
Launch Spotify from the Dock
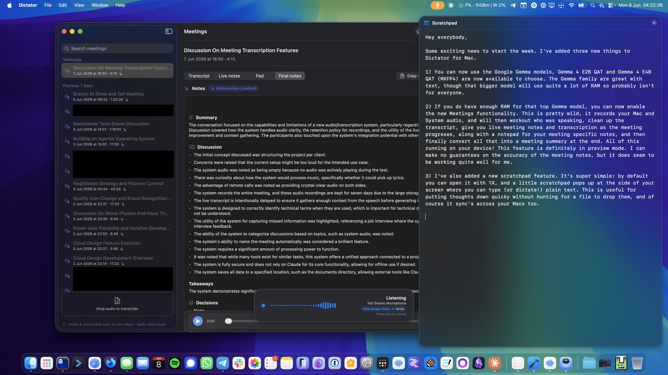(x=174, y=363)
